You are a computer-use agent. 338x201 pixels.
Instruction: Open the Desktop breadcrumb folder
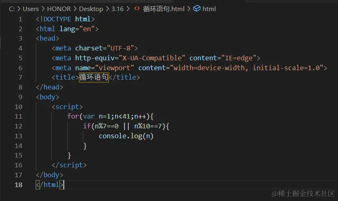coord(91,9)
